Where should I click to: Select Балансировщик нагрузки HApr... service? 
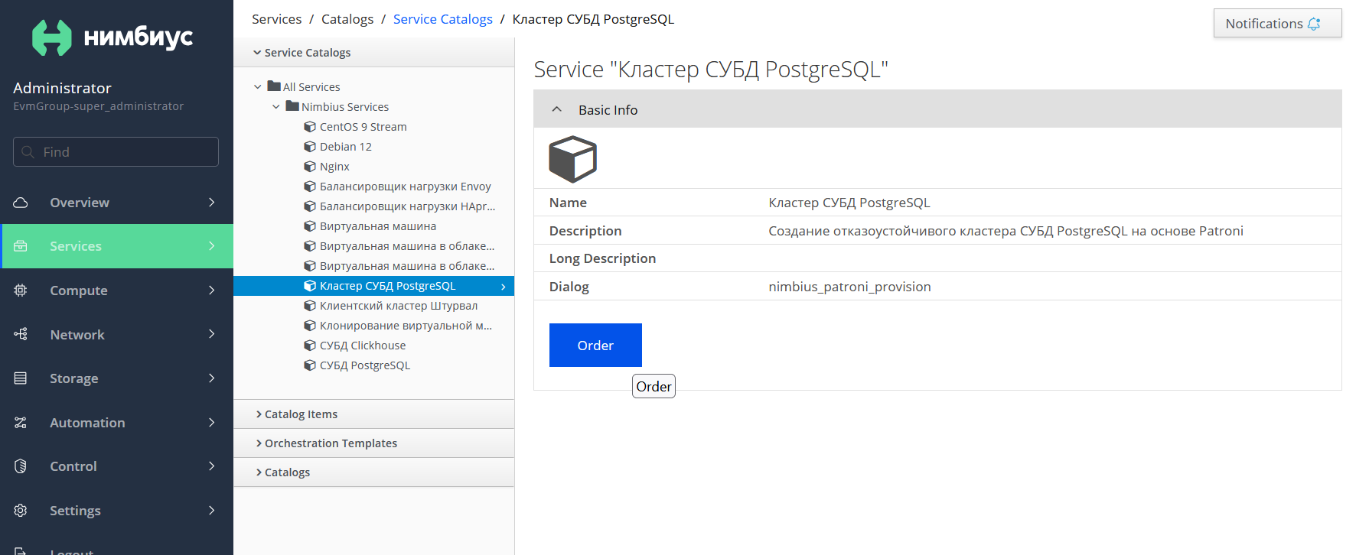click(407, 206)
